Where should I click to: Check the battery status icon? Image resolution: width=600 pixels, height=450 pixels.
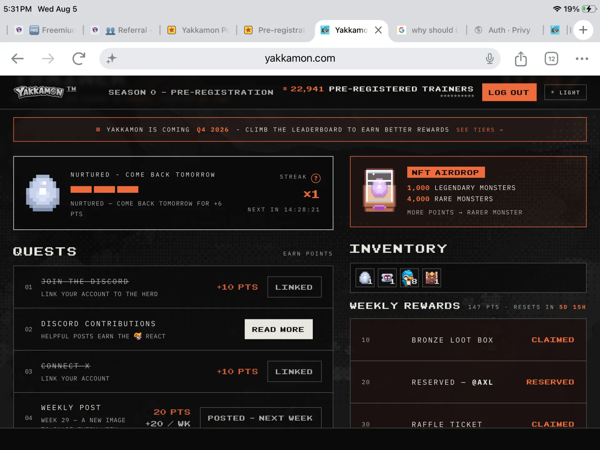tap(589, 9)
